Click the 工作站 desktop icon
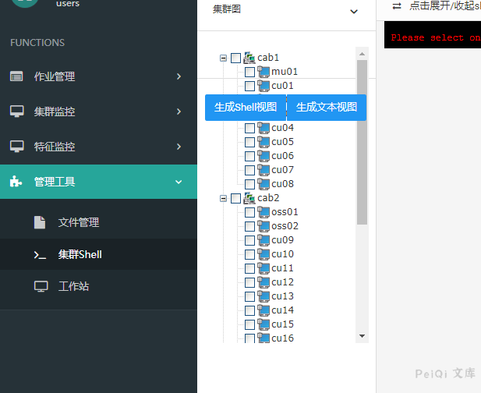Viewport: 481px width, 393px height. coord(41,286)
